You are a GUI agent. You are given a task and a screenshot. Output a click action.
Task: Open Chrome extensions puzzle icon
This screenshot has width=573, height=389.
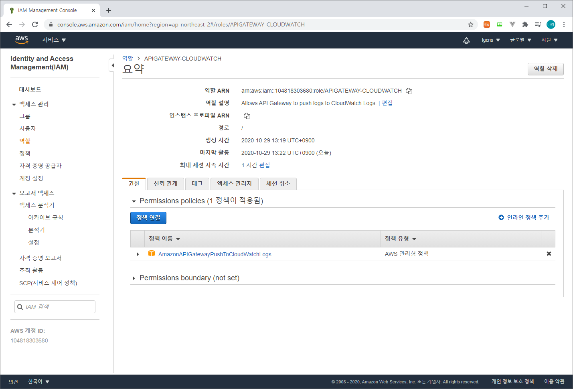525,24
